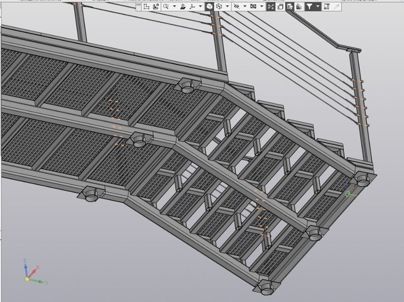Expand the display mode dropdown arrow
Viewport: 404px width, 302px height.
pos(227,7)
